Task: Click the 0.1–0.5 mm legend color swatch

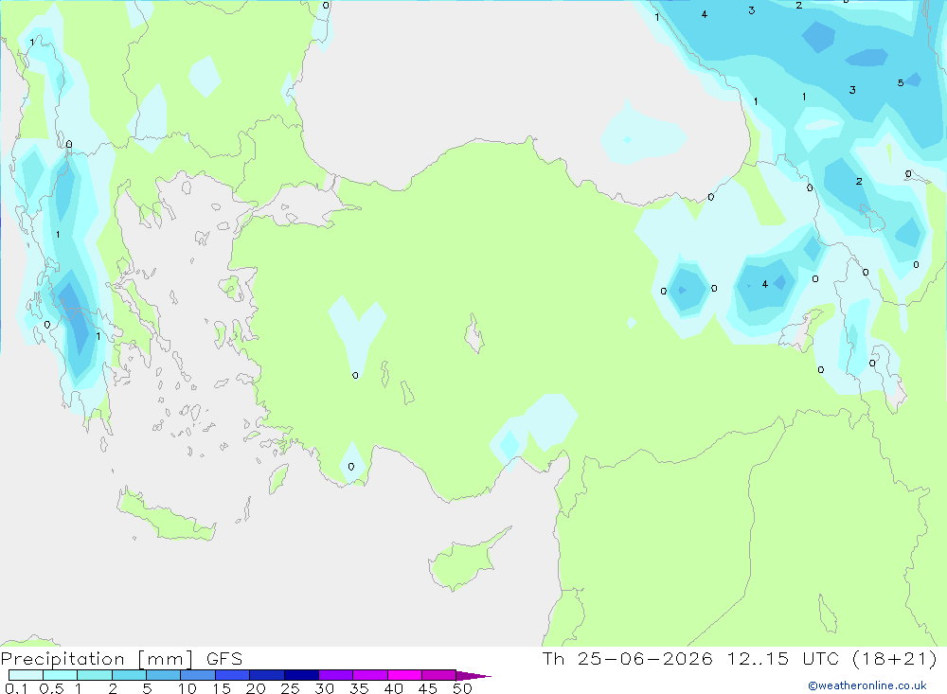Action: (x=26, y=675)
